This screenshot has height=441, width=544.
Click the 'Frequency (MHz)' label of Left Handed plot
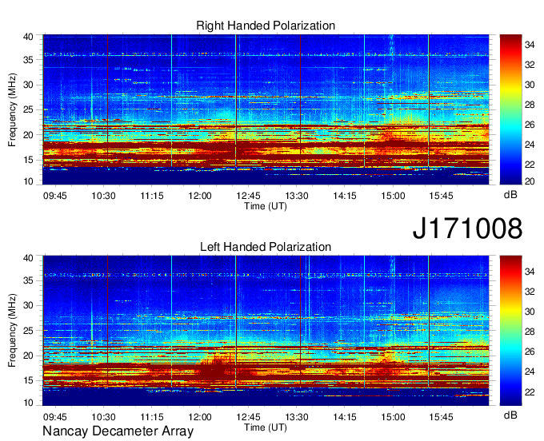(12, 331)
